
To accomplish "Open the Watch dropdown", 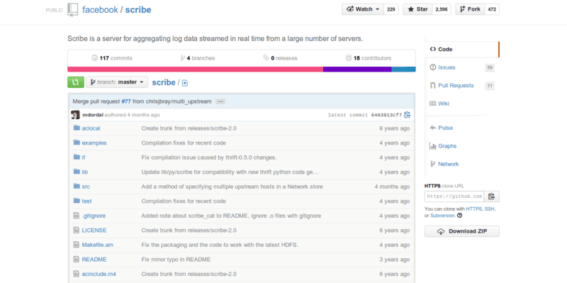I will (x=363, y=9).
